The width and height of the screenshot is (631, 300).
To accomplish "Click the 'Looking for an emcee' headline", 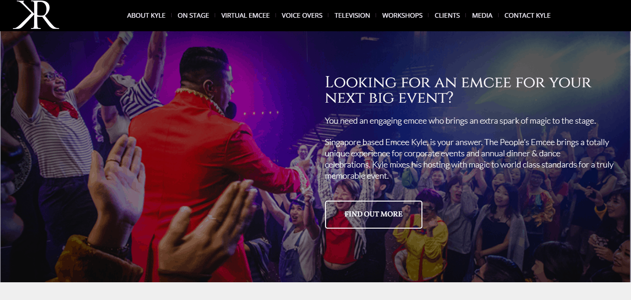I will (x=458, y=90).
